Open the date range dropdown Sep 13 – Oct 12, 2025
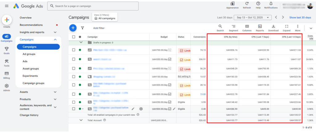Viewport: 316px width, 133px height. pos(252,18)
